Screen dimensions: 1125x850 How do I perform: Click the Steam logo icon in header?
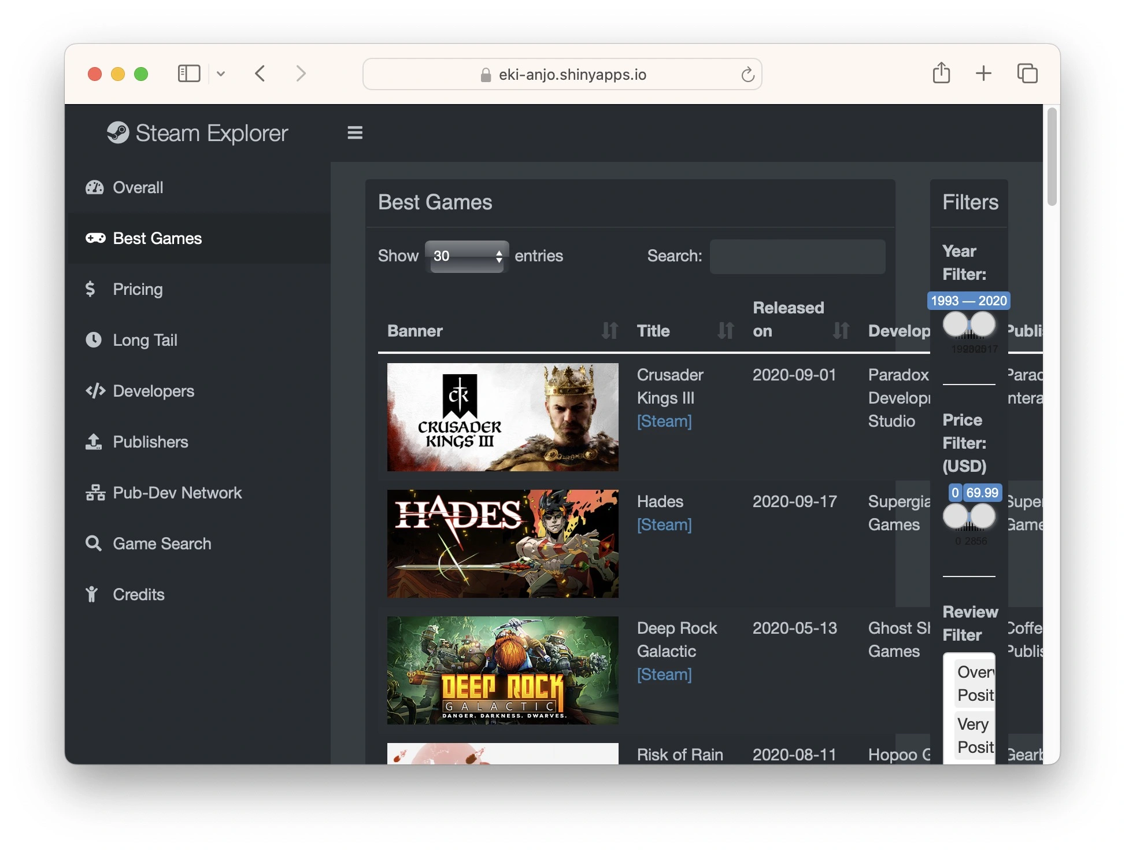(x=118, y=133)
